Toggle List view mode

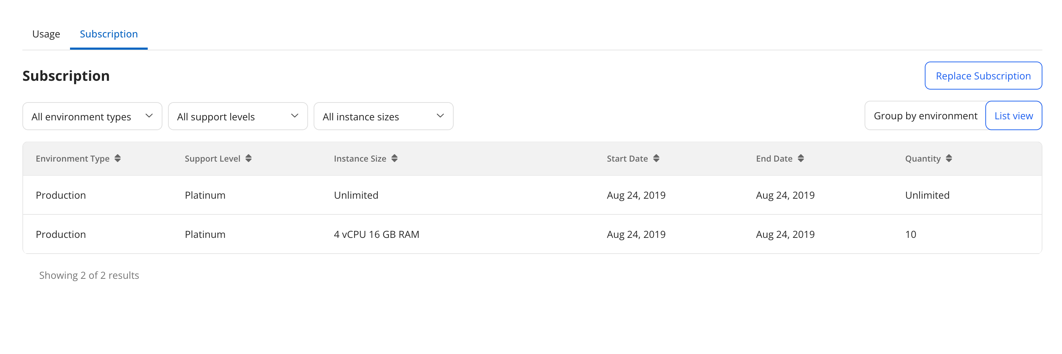[x=1013, y=116]
